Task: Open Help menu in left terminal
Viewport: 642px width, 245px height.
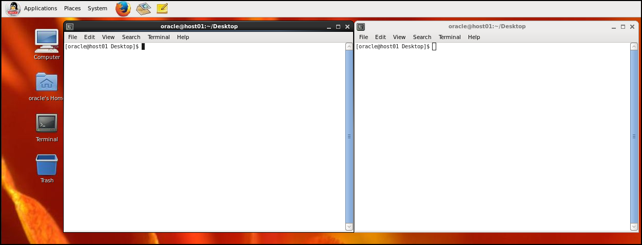Action: (x=183, y=37)
